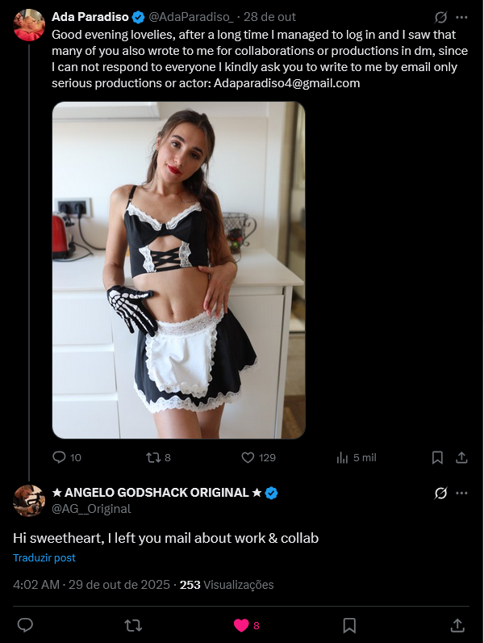
Task: Click Grok icon on Ada's post
Action: [x=441, y=17]
